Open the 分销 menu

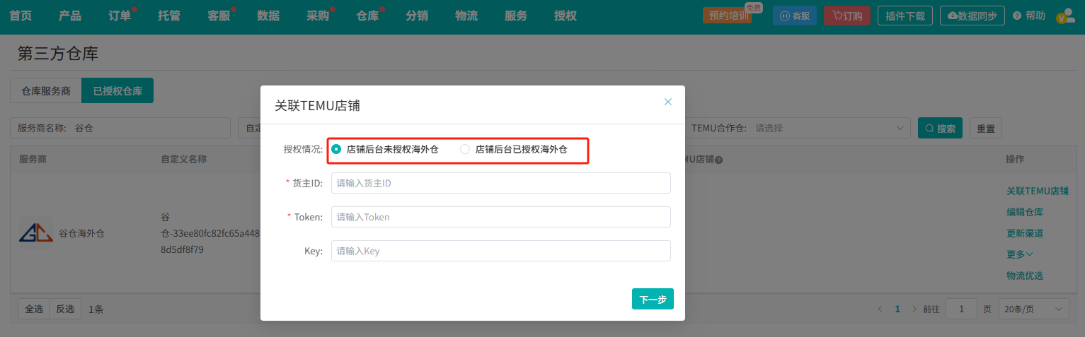point(417,16)
